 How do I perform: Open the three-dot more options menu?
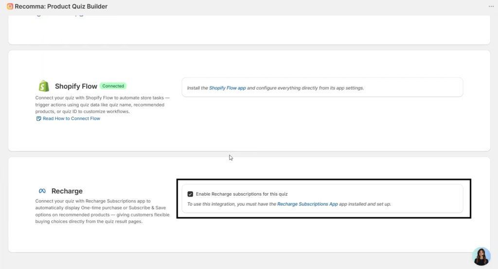click(x=491, y=7)
